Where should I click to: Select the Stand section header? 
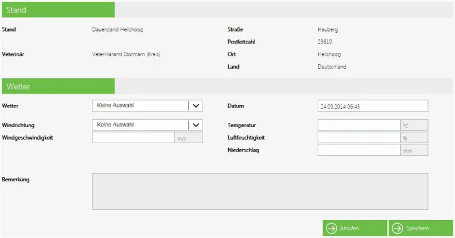coord(58,10)
